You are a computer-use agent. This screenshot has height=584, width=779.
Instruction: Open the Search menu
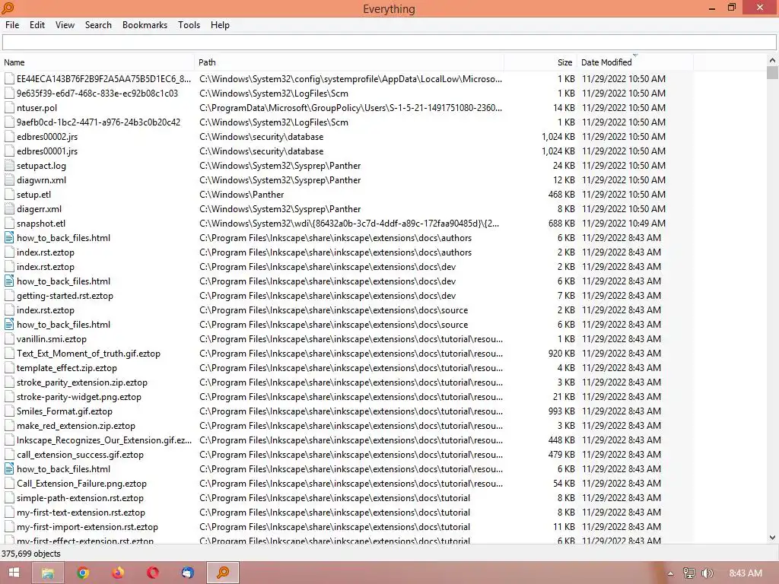(x=98, y=25)
